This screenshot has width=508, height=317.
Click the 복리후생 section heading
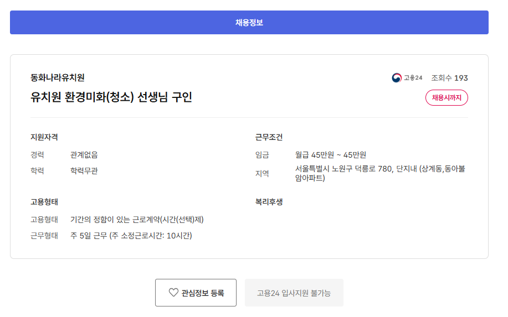[x=269, y=201]
